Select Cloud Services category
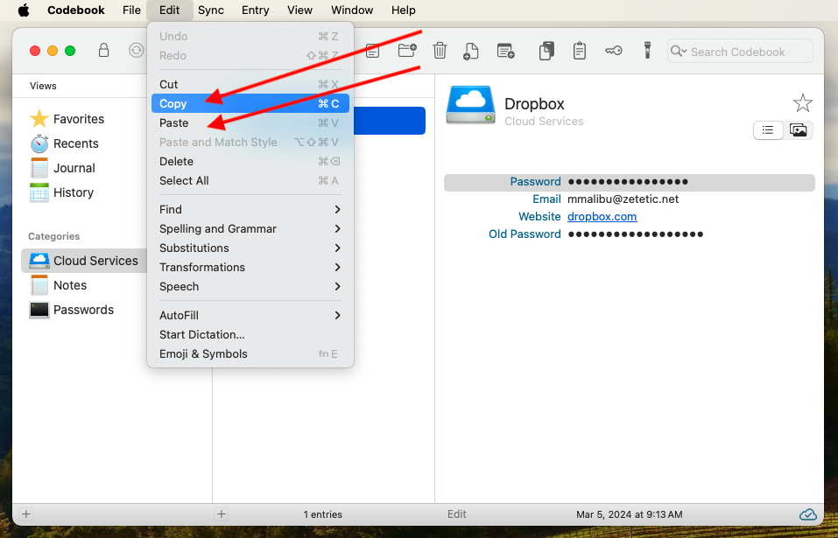 (84, 261)
